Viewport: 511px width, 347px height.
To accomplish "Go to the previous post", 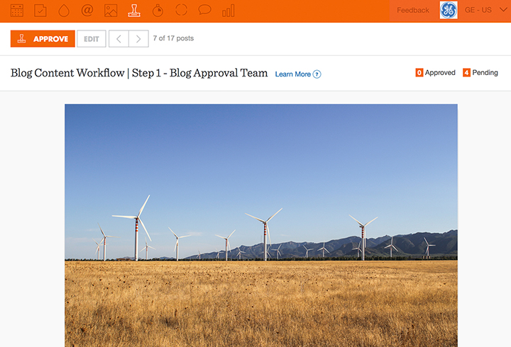I will tap(119, 39).
